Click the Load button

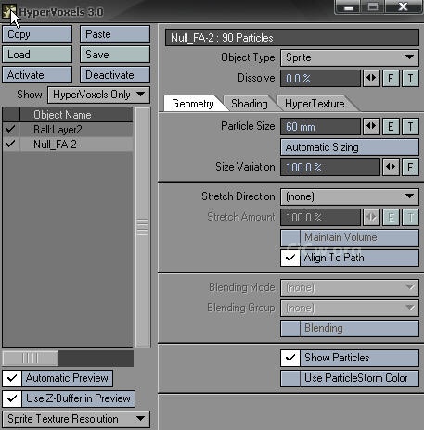point(37,55)
